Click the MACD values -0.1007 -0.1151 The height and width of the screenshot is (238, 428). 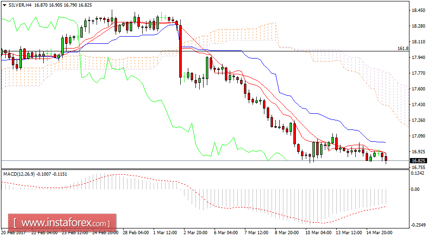(x=52, y=174)
